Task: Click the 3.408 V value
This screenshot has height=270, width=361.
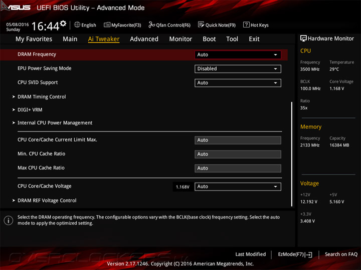Action: click(307, 221)
